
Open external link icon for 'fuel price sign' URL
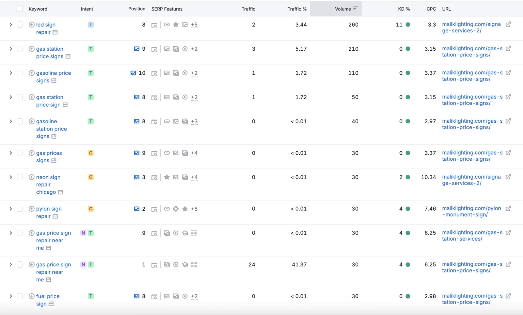[x=508, y=296]
